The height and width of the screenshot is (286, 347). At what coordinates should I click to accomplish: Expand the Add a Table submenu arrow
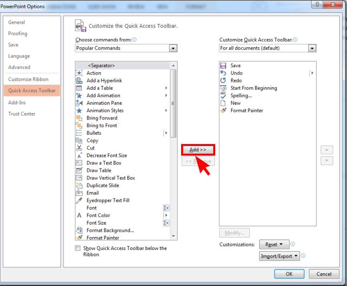[x=166, y=88]
